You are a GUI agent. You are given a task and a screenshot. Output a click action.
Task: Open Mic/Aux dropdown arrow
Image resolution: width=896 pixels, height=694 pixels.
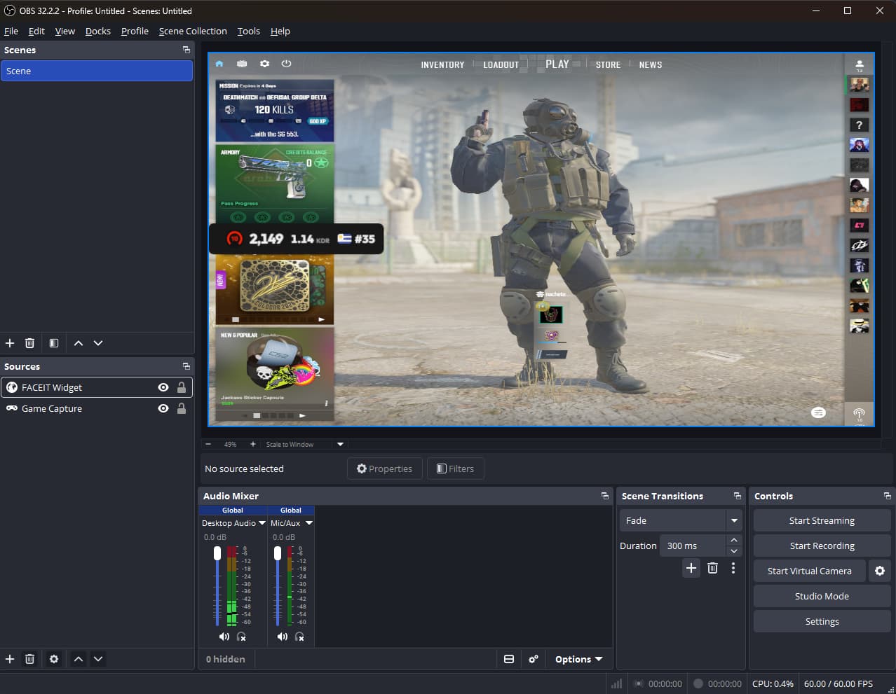click(x=309, y=523)
